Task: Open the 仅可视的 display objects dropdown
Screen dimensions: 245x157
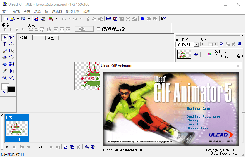Action: point(196,44)
